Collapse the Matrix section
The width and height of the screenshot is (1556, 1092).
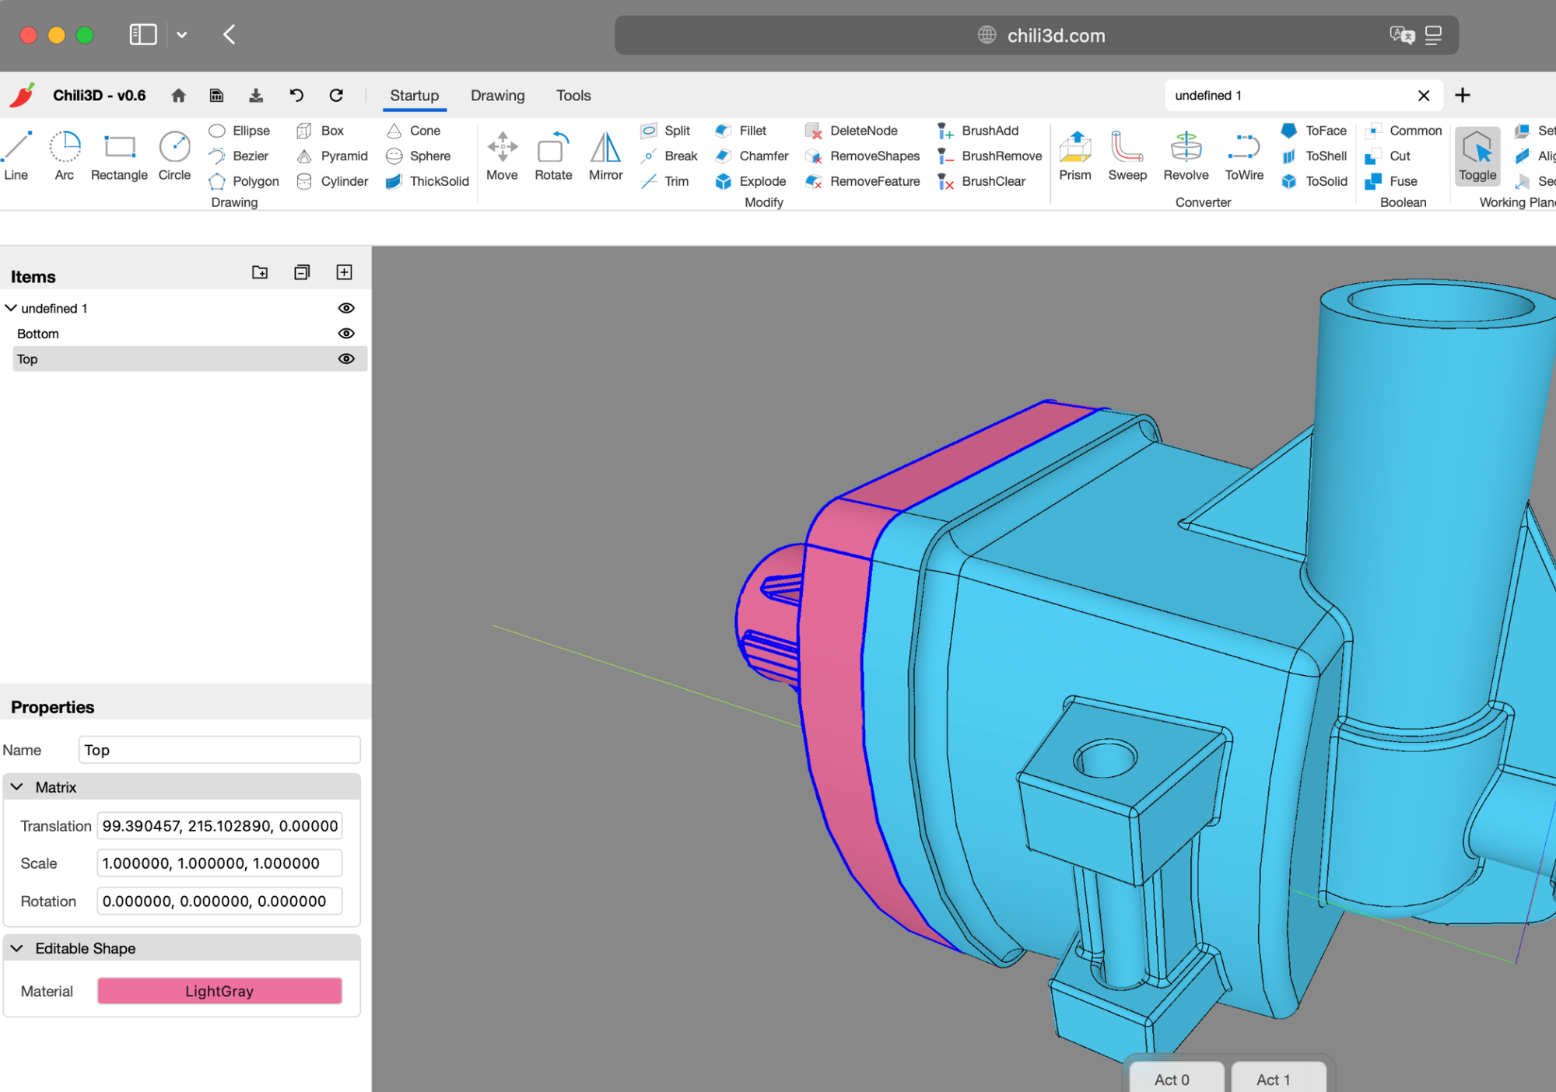pyautogui.click(x=17, y=787)
